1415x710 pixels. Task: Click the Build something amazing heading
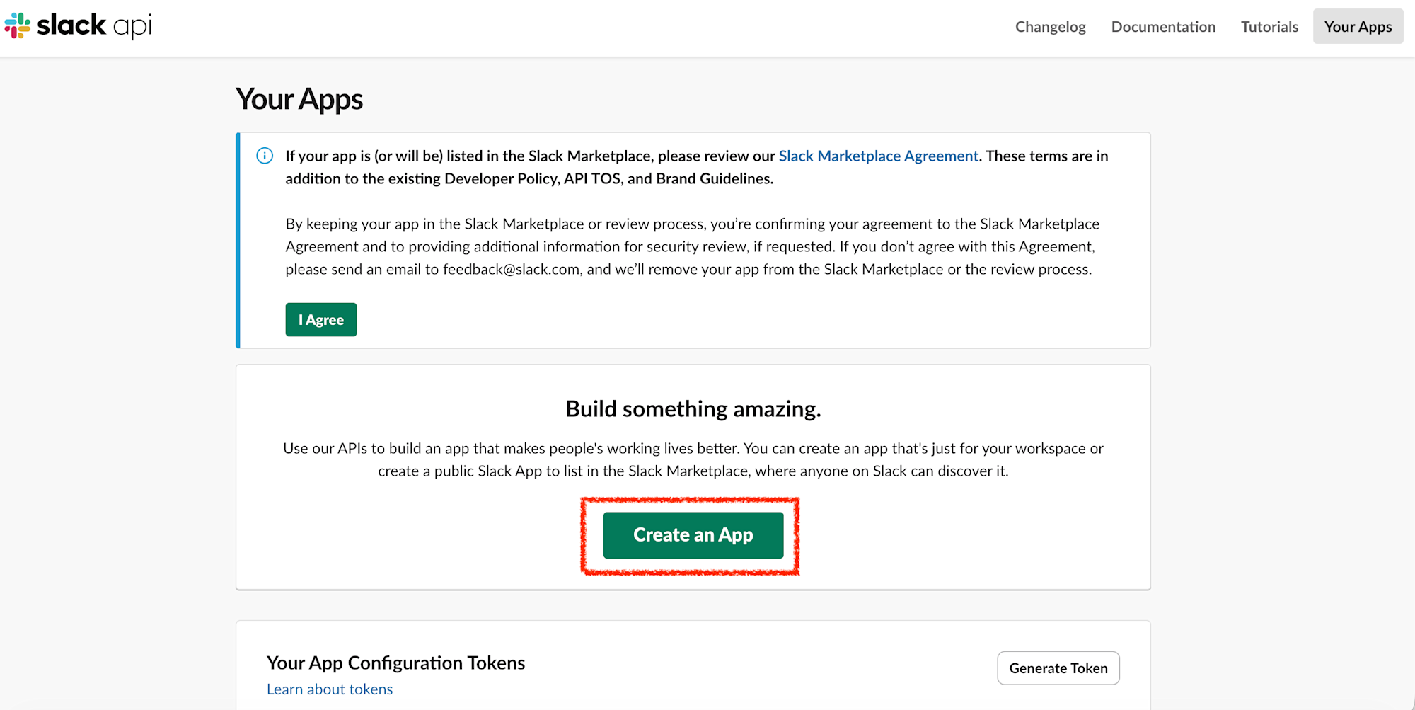point(693,409)
